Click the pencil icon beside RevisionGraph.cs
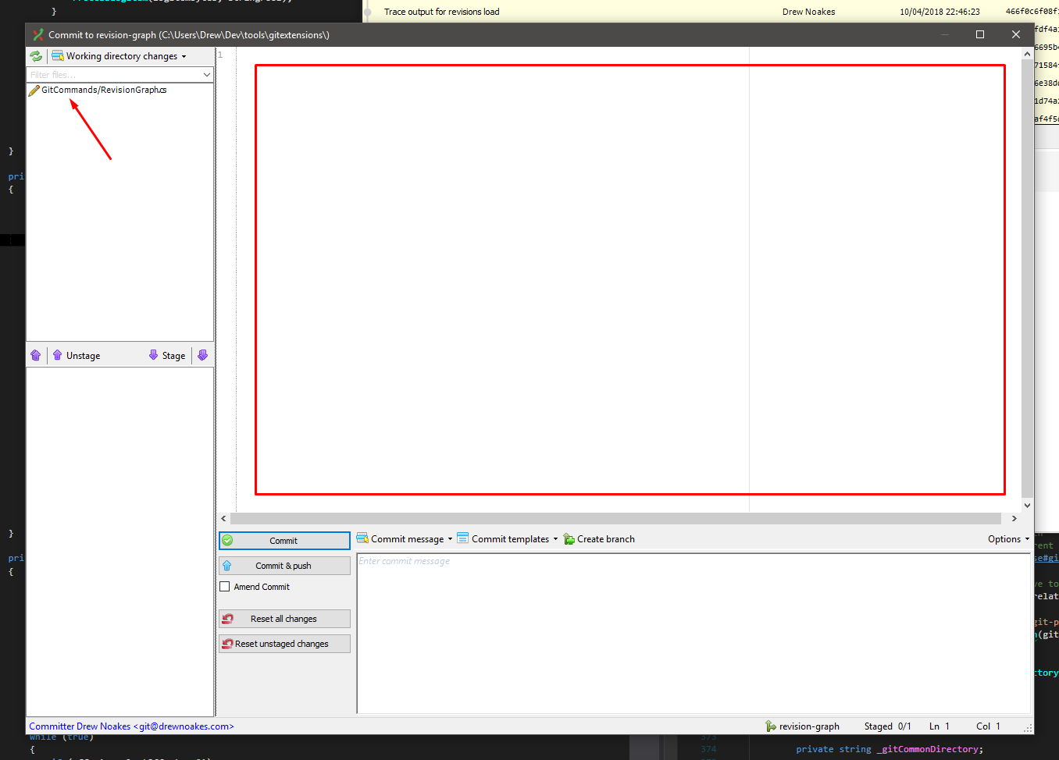 (33, 89)
